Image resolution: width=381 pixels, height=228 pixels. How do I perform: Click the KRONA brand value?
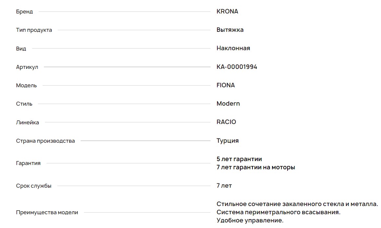pos(227,11)
